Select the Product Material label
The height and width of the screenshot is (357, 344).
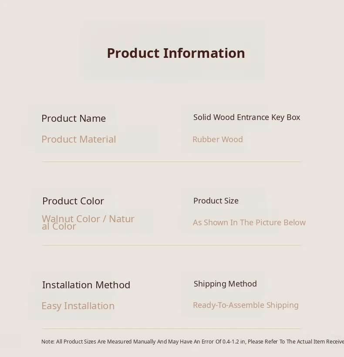coord(78,139)
